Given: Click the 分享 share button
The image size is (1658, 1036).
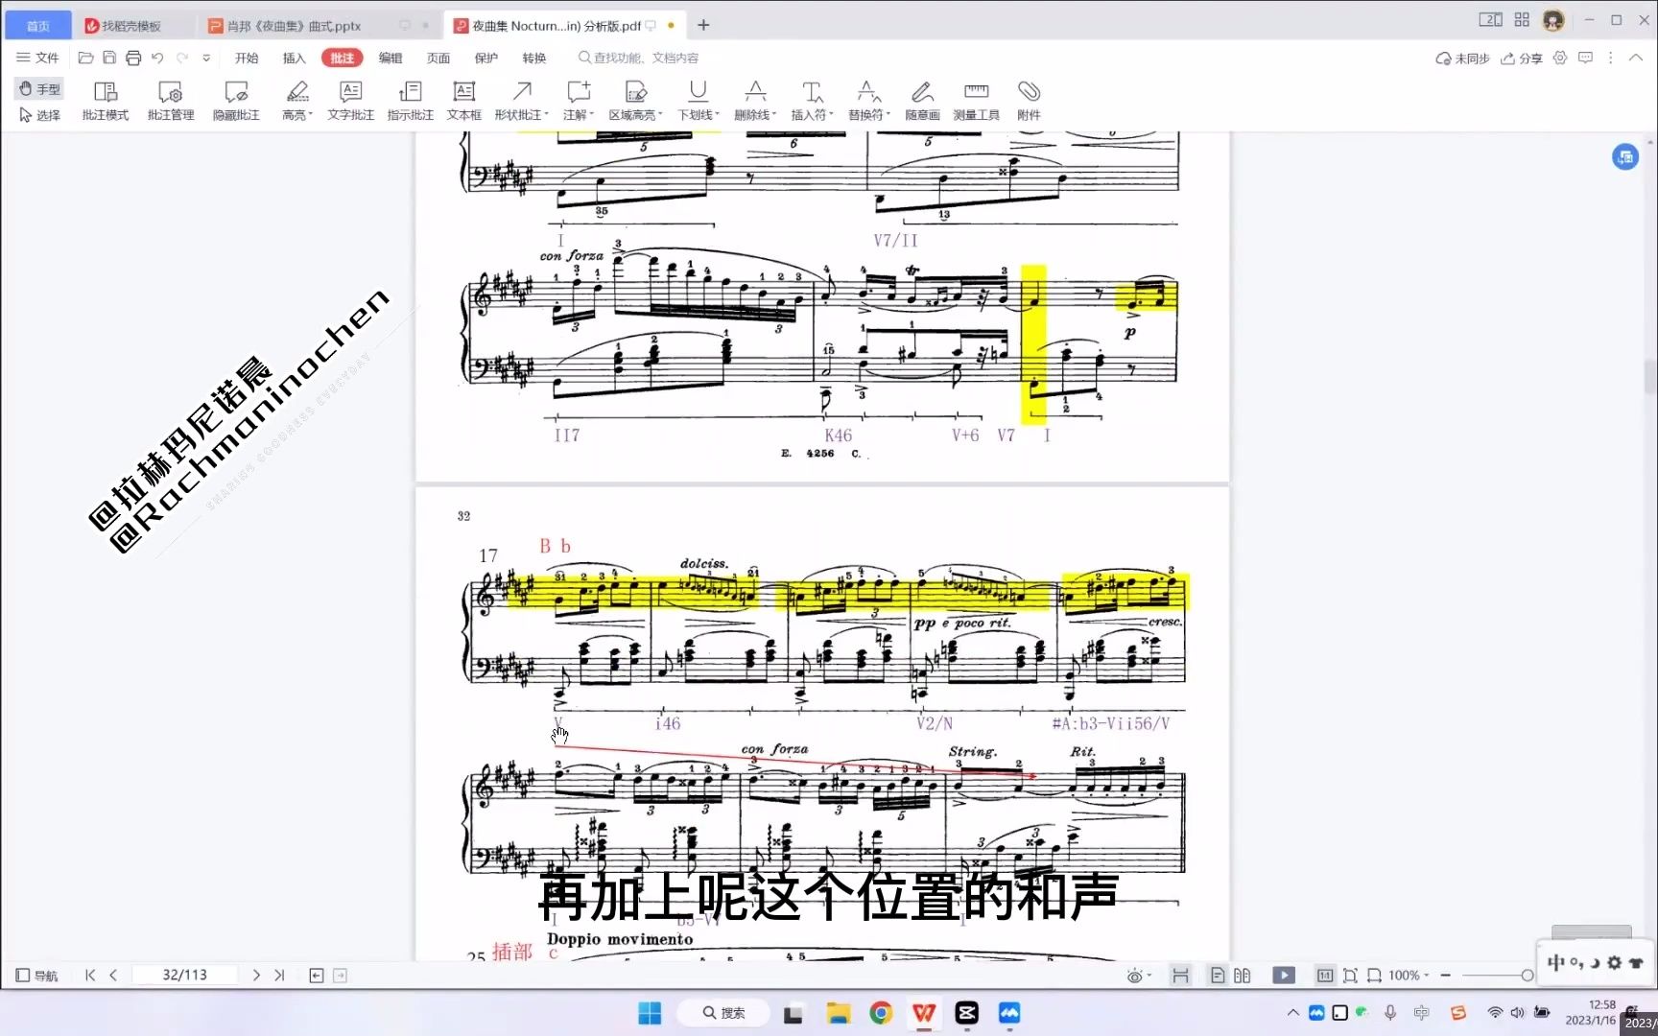Looking at the screenshot, I should (1523, 58).
